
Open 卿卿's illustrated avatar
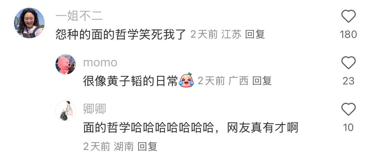66,111
